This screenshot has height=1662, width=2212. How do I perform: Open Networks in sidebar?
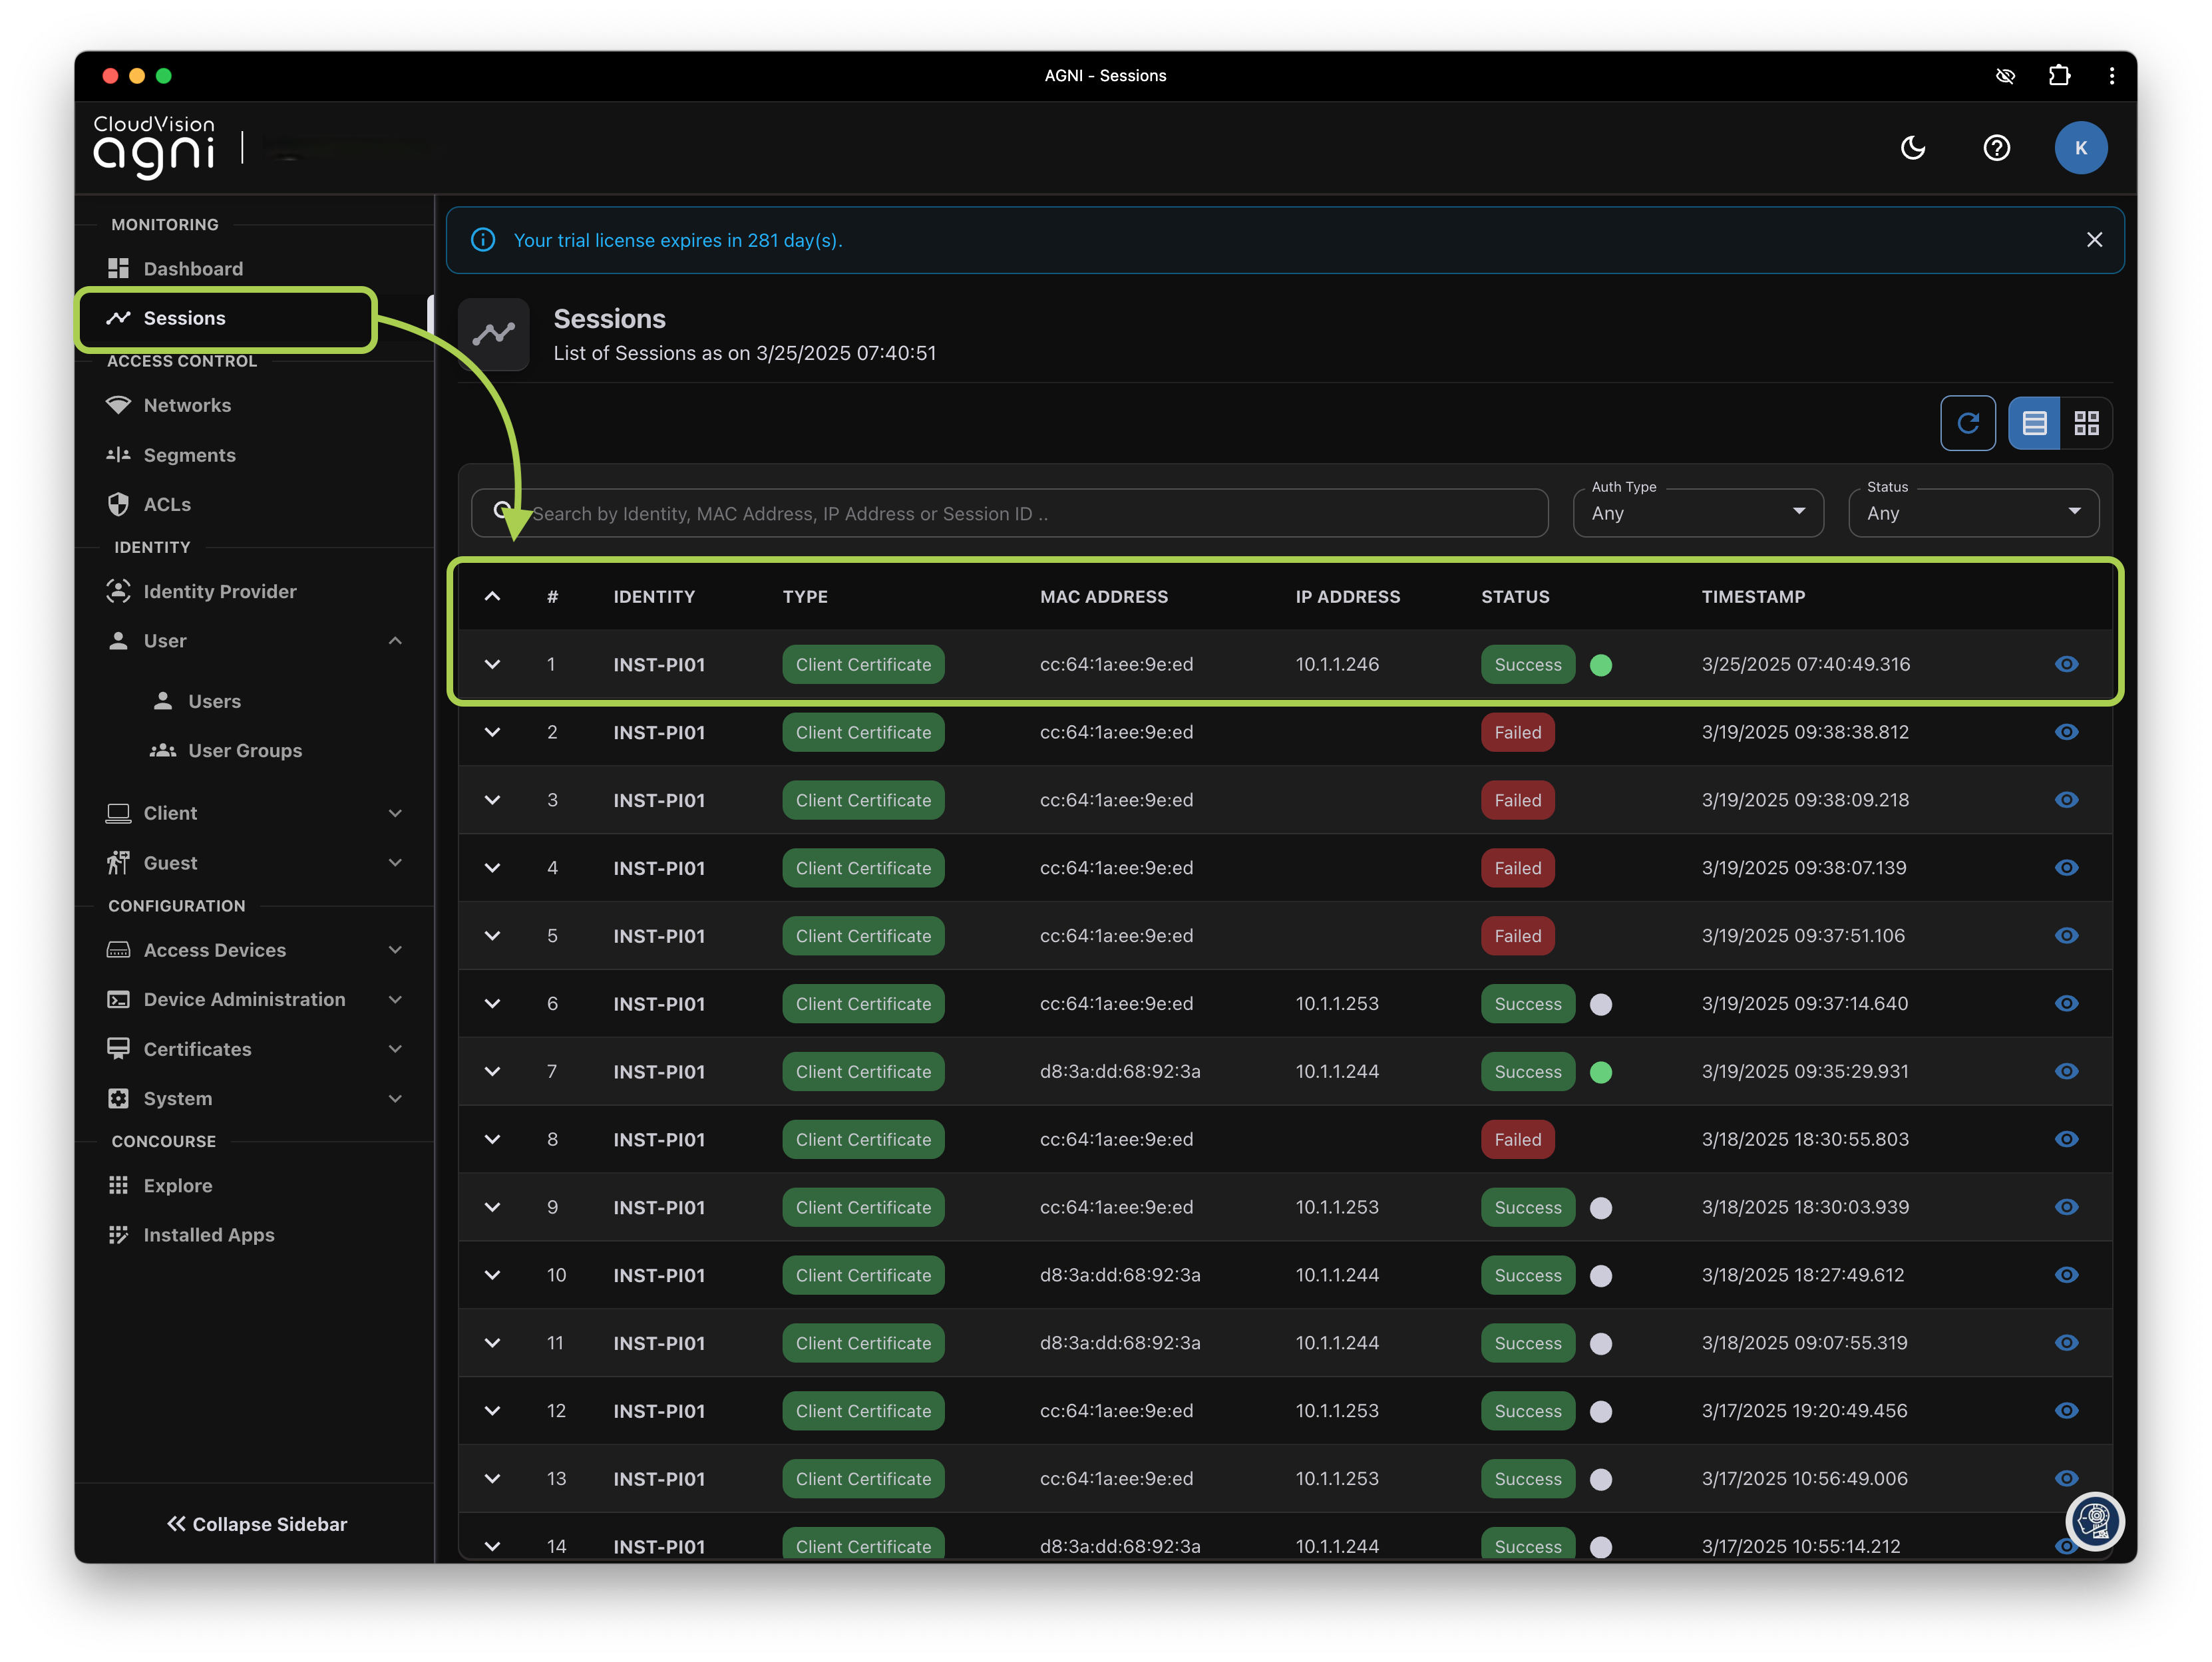tap(187, 405)
